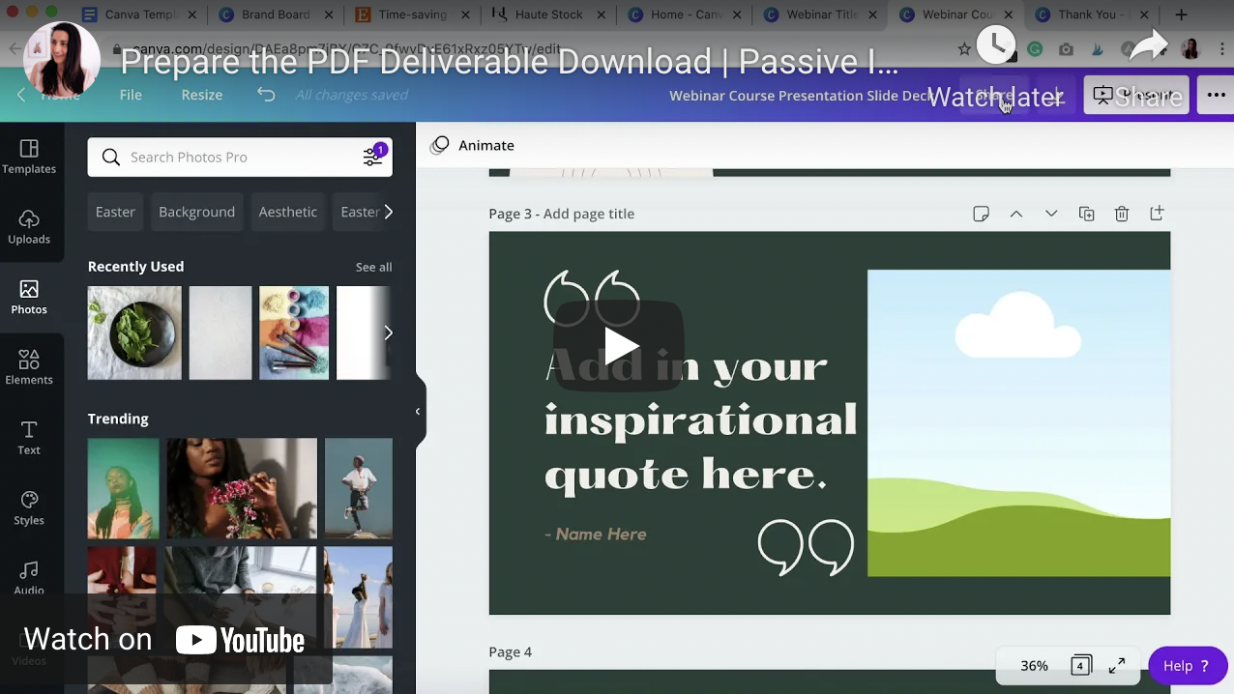The height and width of the screenshot is (694, 1234).
Task: Click the photo search filter icon
Action: click(372, 157)
